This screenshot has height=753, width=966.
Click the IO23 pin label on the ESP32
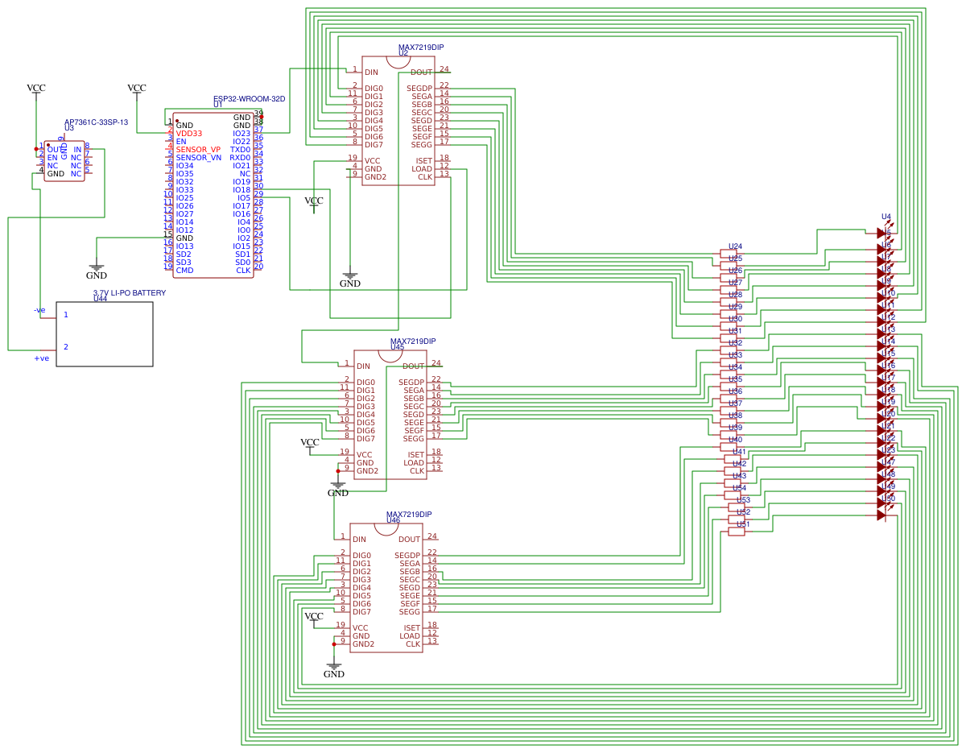tap(242, 134)
